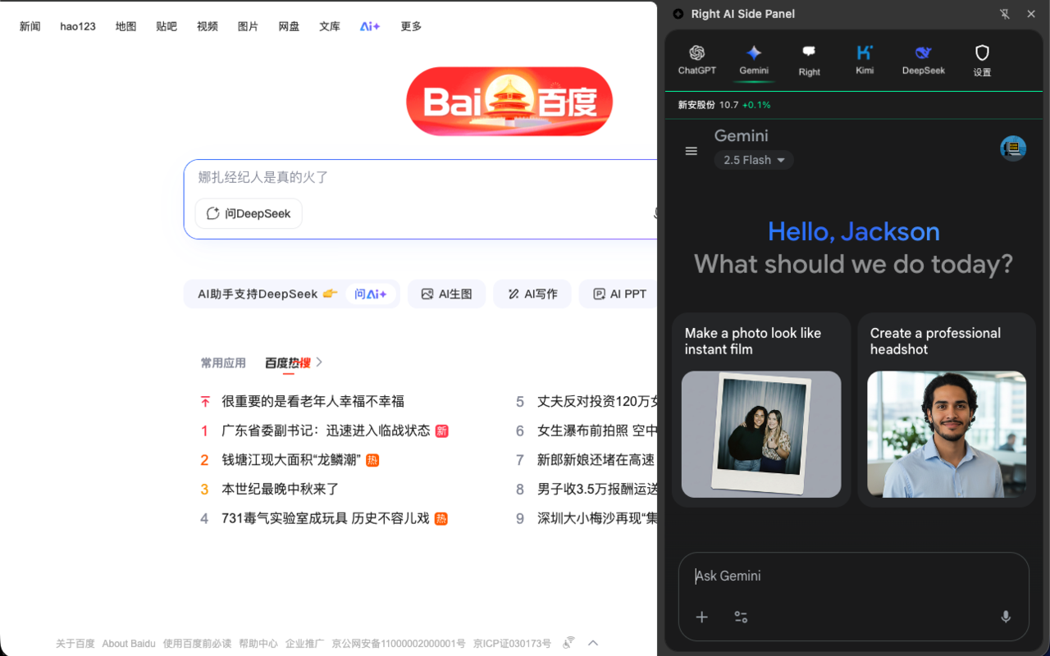This screenshot has height=656, width=1050.
Task: Click the AI+ icon in top nav
Action: click(370, 26)
